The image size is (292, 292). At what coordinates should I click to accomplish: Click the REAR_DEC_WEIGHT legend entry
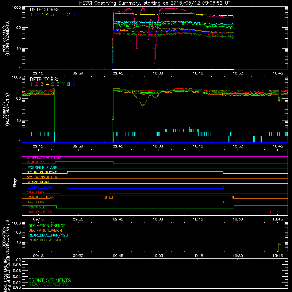45,240
